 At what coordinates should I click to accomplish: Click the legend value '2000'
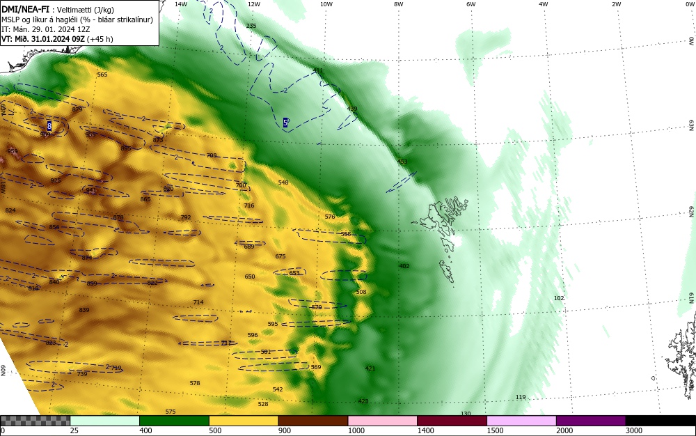564,430
